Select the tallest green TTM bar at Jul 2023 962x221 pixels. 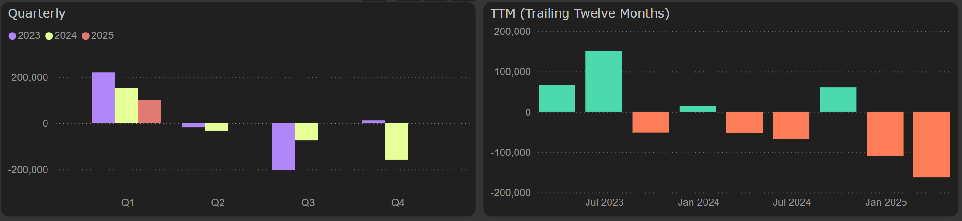[603, 81]
